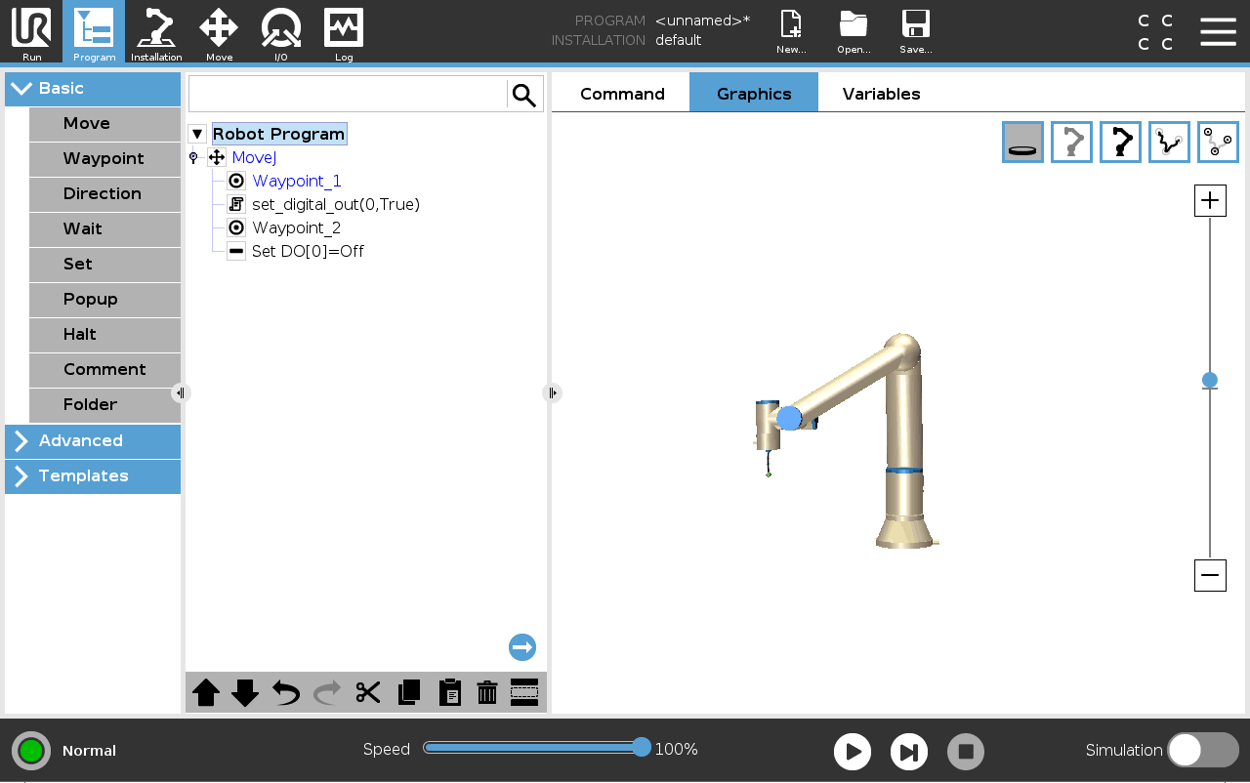Toggle the Simulation switch

tap(1203, 750)
